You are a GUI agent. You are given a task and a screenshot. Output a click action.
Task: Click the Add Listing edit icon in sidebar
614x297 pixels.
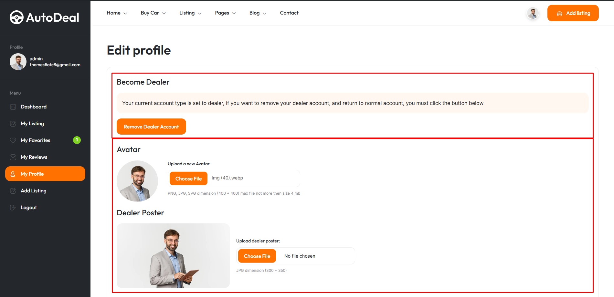(x=13, y=191)
